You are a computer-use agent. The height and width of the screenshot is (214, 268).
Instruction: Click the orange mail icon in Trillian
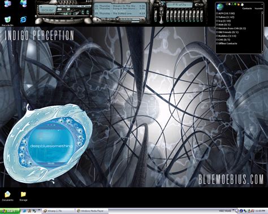(x=239, y=4)
